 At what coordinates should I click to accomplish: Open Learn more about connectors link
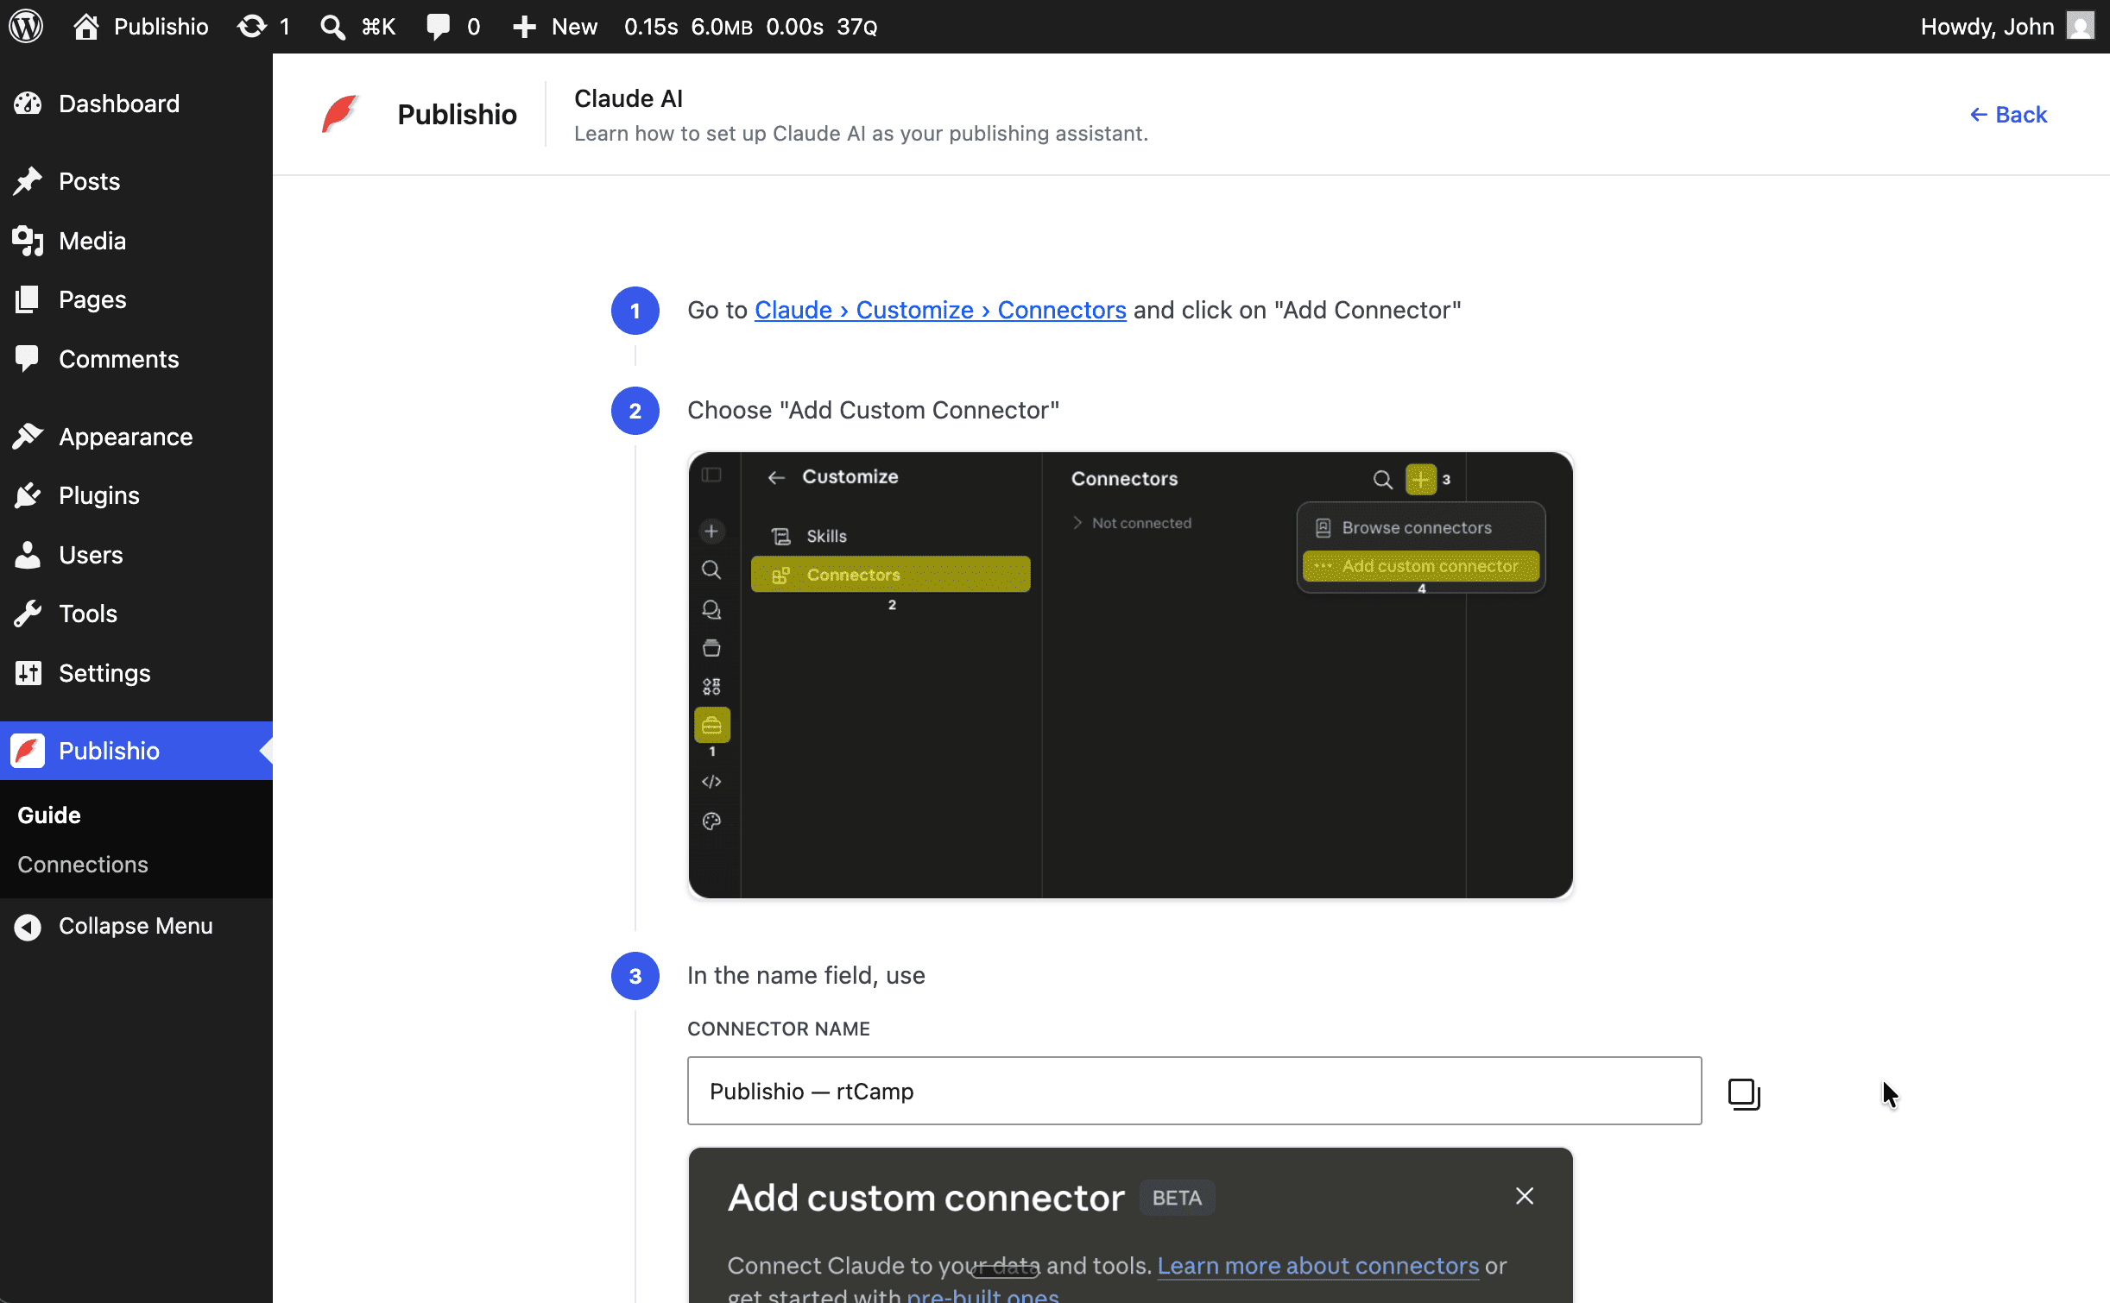click(1317, 1266)
